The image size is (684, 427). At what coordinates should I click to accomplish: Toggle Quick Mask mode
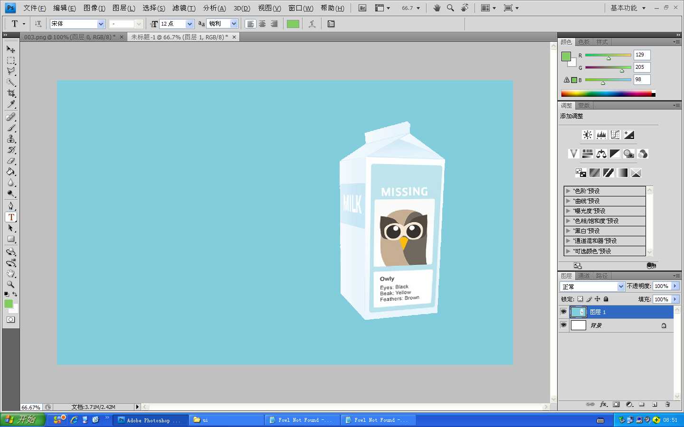(10, 320)
